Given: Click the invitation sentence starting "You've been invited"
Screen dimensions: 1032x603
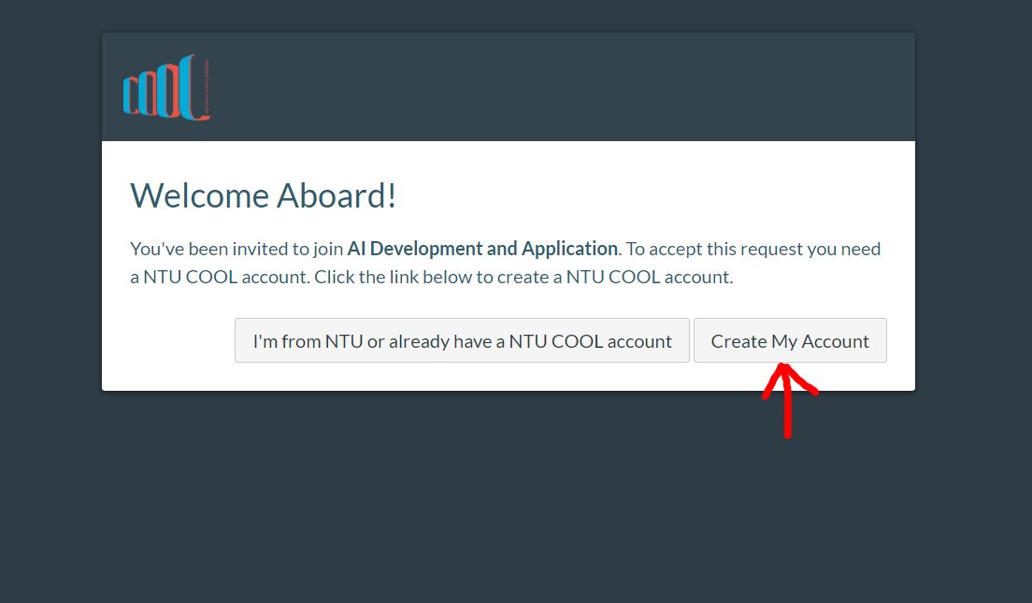Looking at the screenshot, I should coord(505,263).
